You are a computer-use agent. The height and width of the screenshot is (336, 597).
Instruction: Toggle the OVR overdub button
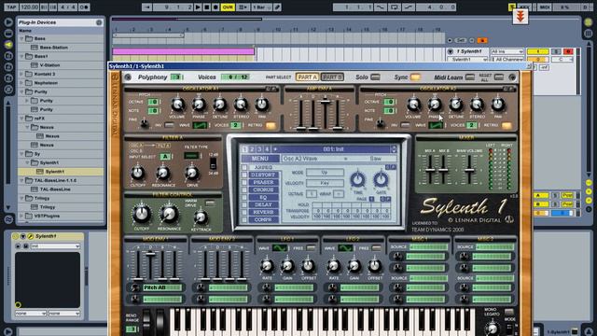(x=228, y=7)
